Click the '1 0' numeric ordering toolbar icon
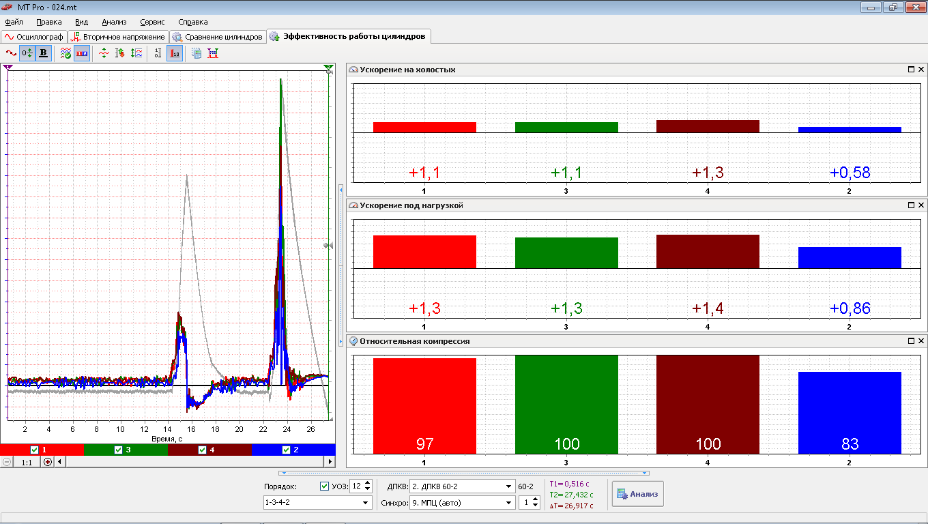The height and width of the screenshot is (524, 928). (x=158, y=53)
